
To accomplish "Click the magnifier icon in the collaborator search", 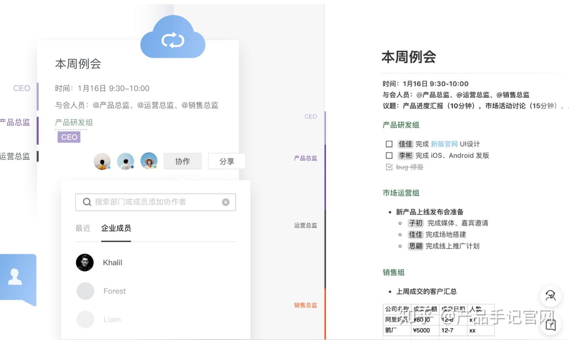I will (x=87, y=202).
